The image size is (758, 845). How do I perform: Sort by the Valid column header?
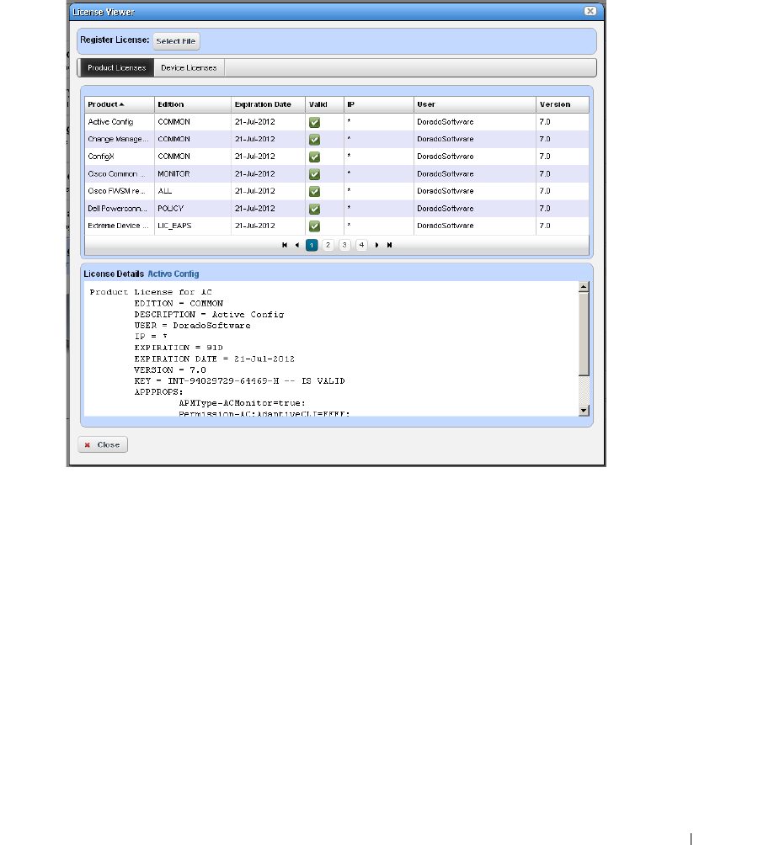tap(324, 104)
